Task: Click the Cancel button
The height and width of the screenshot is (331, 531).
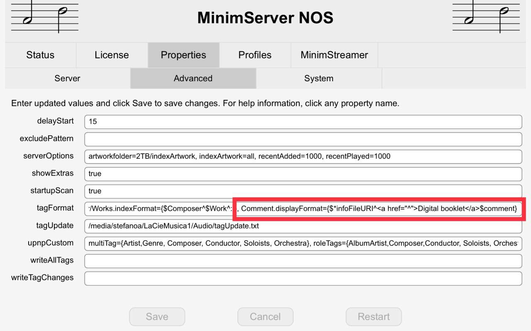Action: [265, 317]
